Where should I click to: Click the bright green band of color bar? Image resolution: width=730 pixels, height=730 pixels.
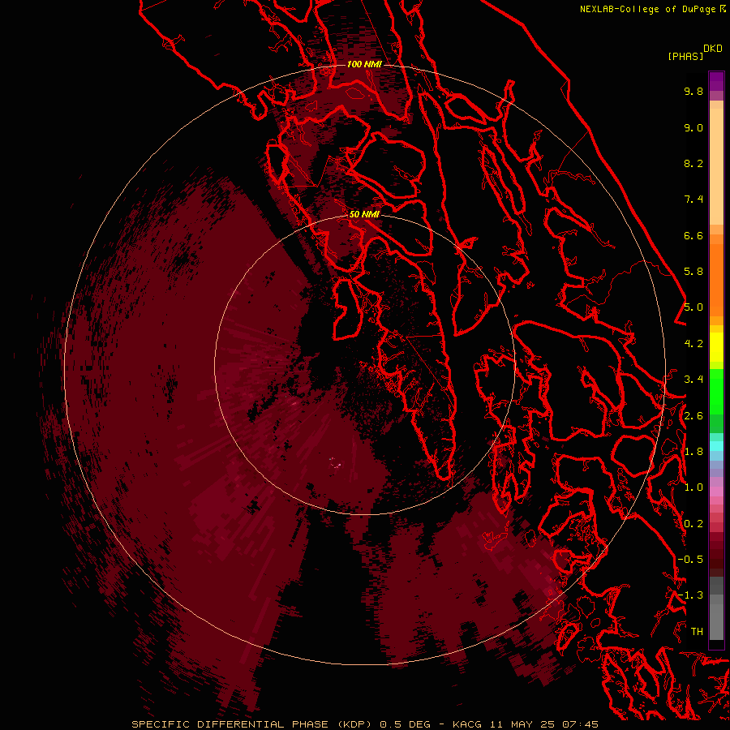point(716,391)
